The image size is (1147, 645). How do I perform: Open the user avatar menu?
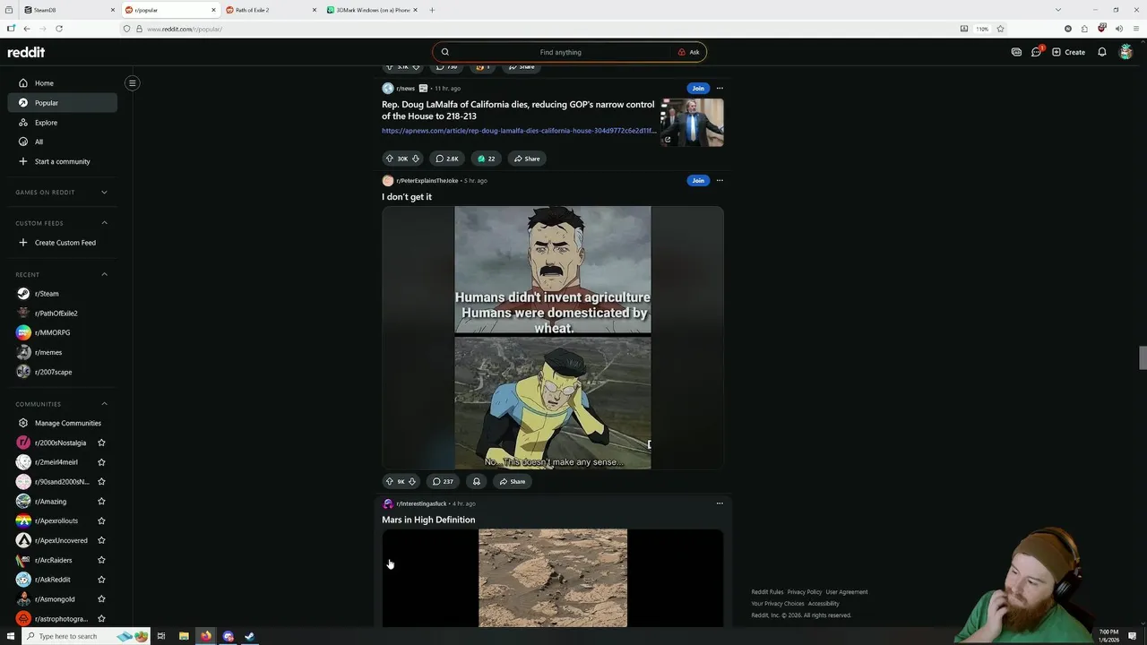(x=1125, y=52)
